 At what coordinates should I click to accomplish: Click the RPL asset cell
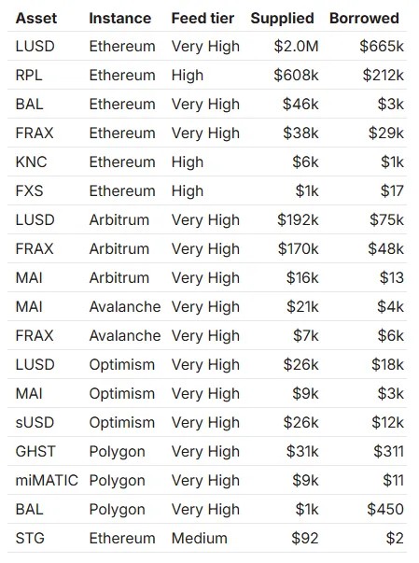(x=29, y=76)
